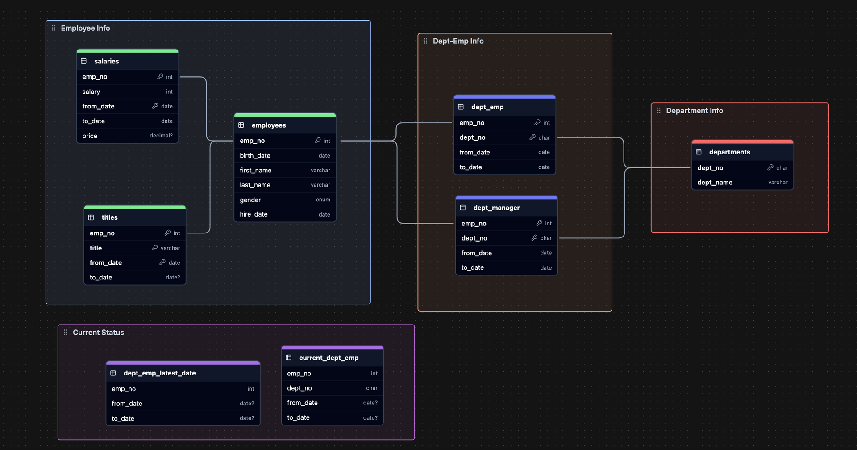Click the Employee Info group label
The width and height of the screenshot is (857, 450).
(85, 28)
